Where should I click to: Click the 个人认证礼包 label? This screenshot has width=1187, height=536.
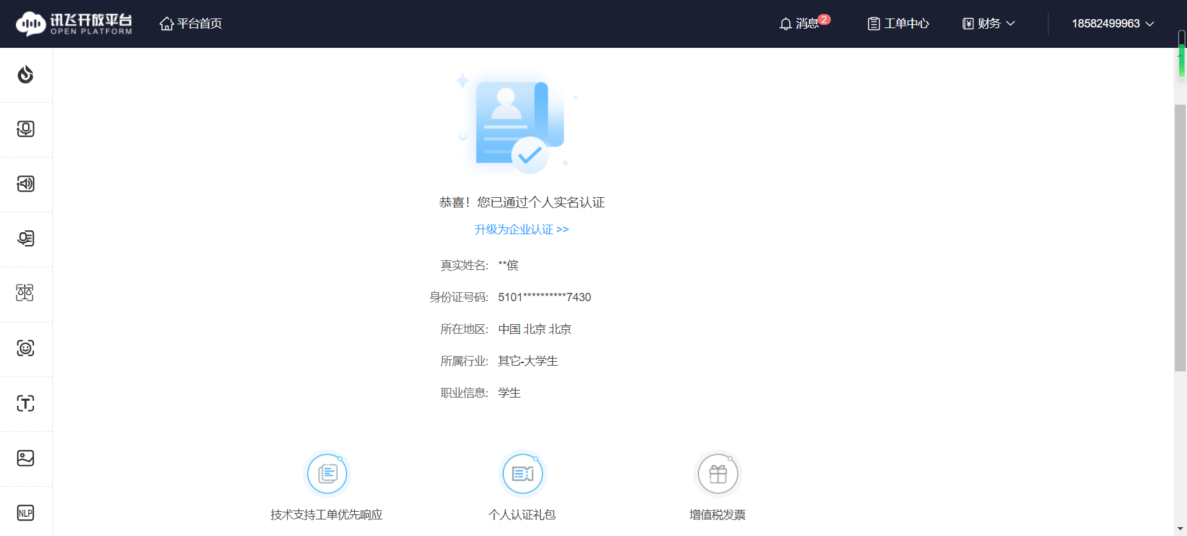pos(522,515)
